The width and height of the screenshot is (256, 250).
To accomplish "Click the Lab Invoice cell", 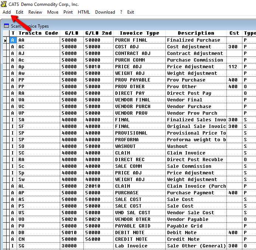I will 139,246.
